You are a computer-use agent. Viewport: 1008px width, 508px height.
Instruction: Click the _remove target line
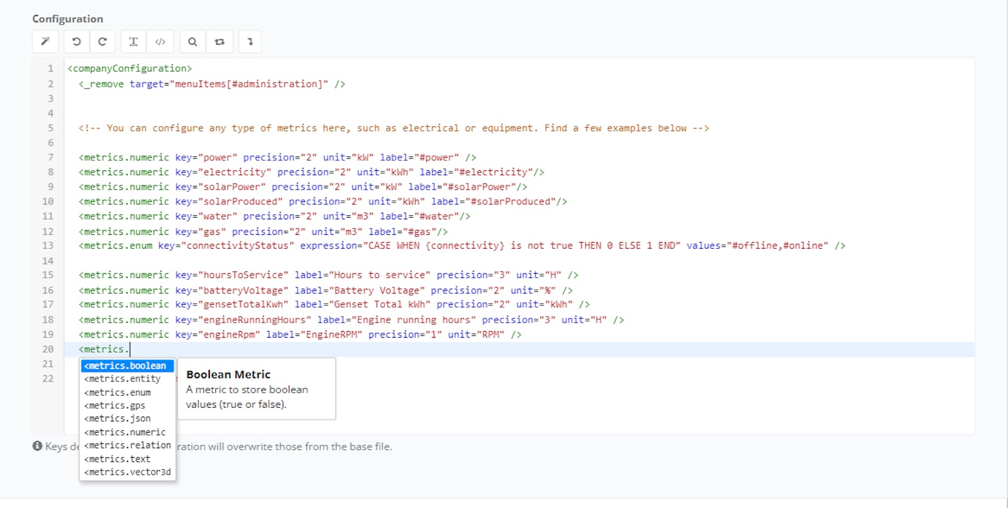212,84
